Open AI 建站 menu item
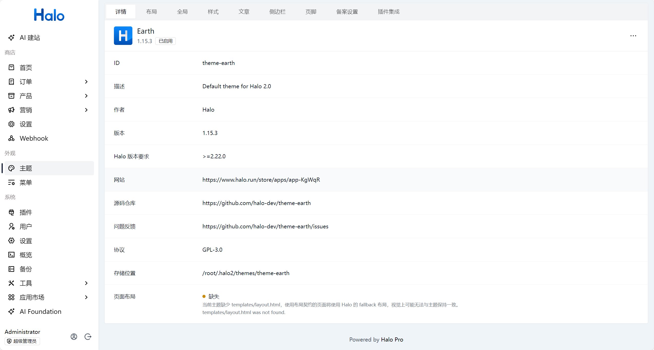 tap(49, 38)
